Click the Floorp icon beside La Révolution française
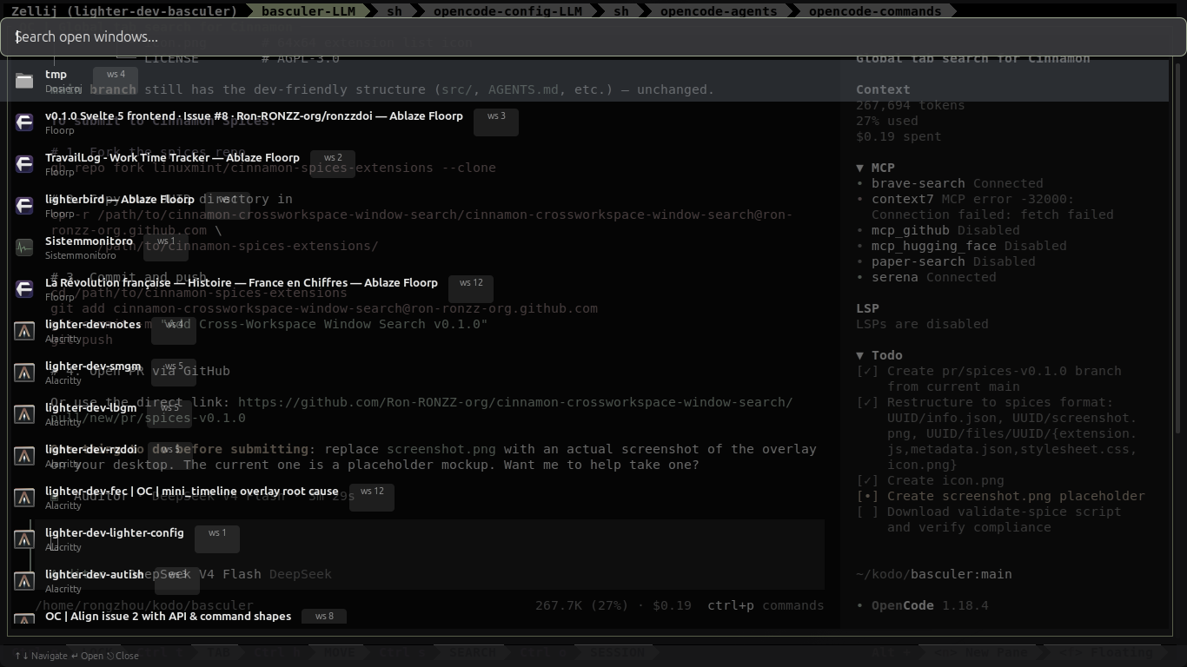This screenshot has width=1187, height=667. click(24, 289)
